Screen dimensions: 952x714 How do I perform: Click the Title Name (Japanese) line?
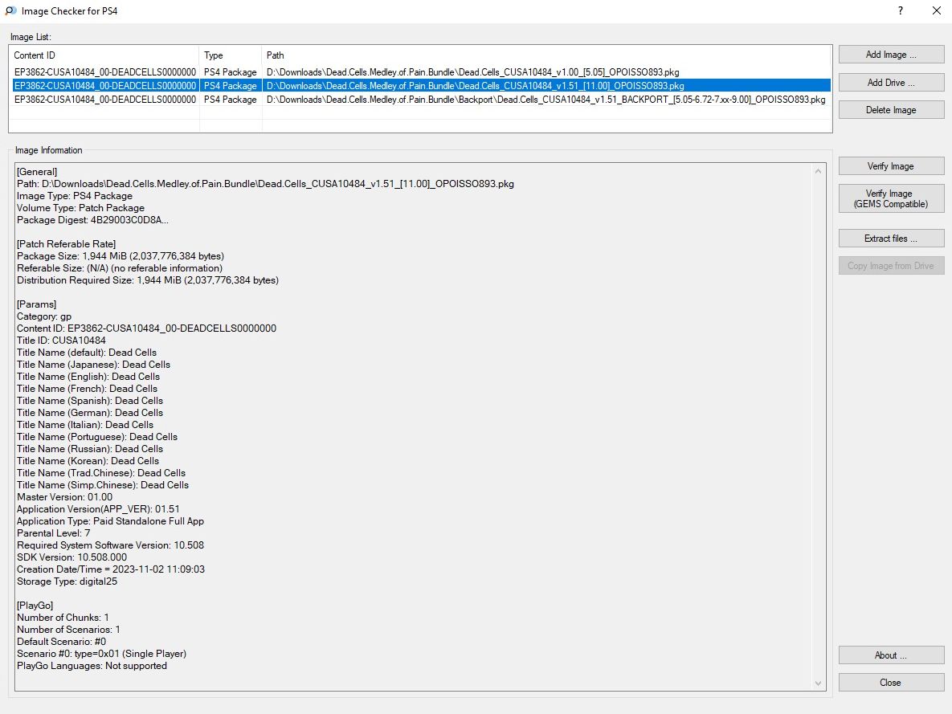[93, 365]
